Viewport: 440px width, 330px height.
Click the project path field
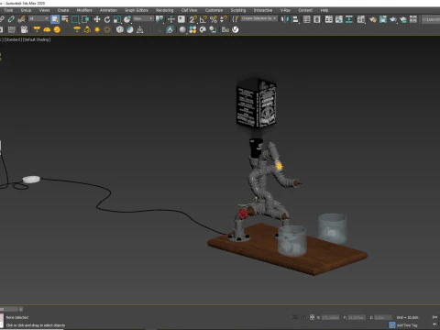431,19
